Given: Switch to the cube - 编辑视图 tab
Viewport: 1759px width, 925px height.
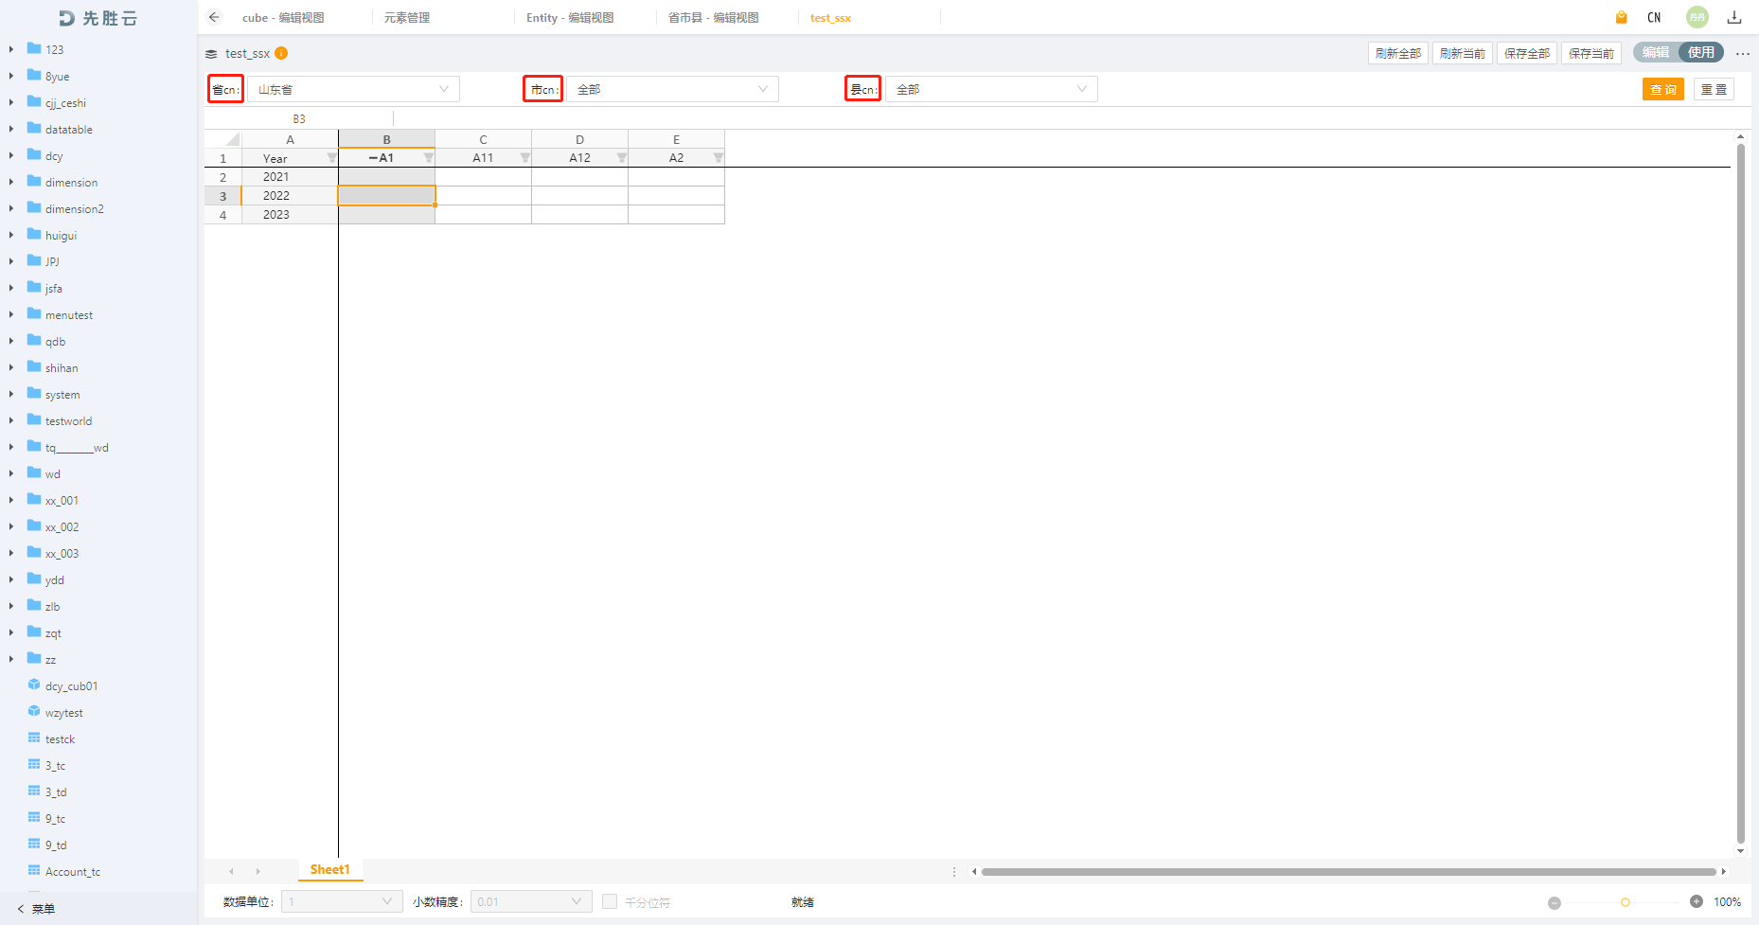Looking at the screenshot, I should [283, 17].
